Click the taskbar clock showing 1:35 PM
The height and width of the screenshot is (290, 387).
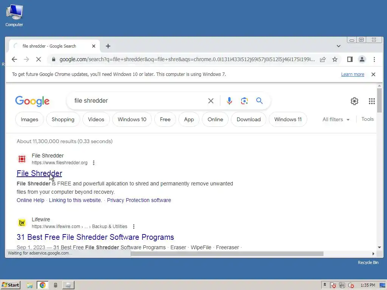[368, 285]
